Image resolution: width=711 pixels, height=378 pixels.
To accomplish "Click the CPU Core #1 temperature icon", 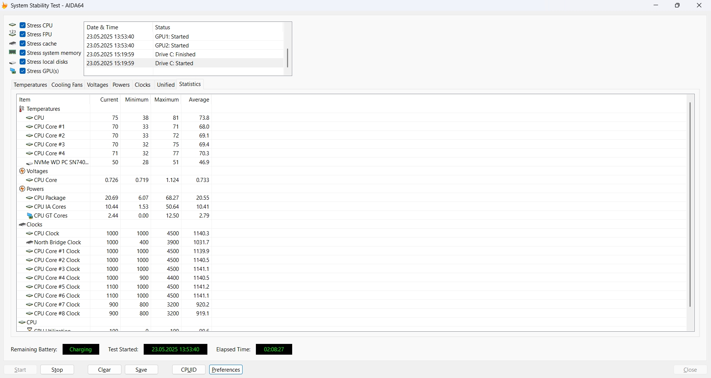I will tap(30, 127).
